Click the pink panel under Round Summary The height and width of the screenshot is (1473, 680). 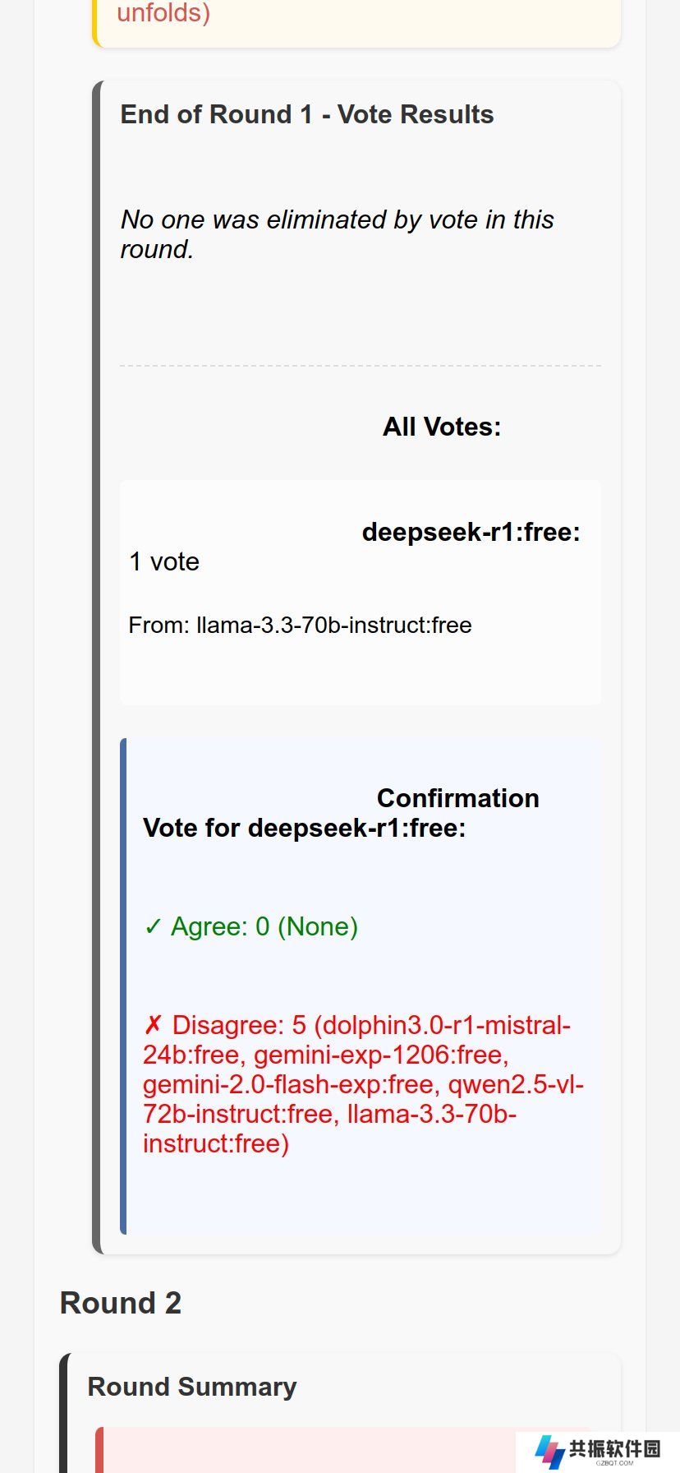point(345,1450)
